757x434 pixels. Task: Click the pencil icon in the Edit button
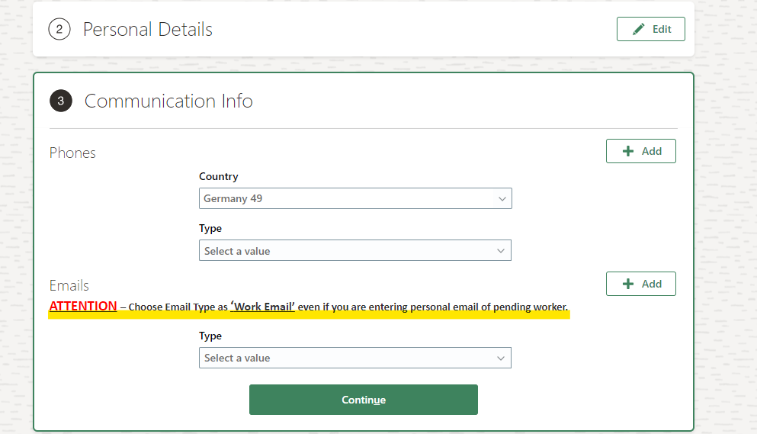coord(638,29)
